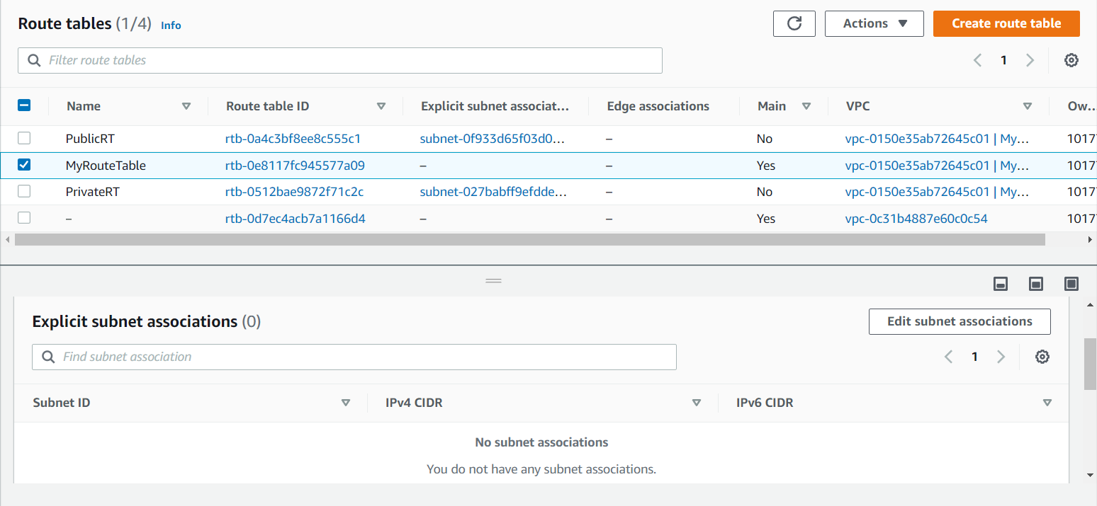
Task: Open route tables preferences gear
Action: [1071, 60]
